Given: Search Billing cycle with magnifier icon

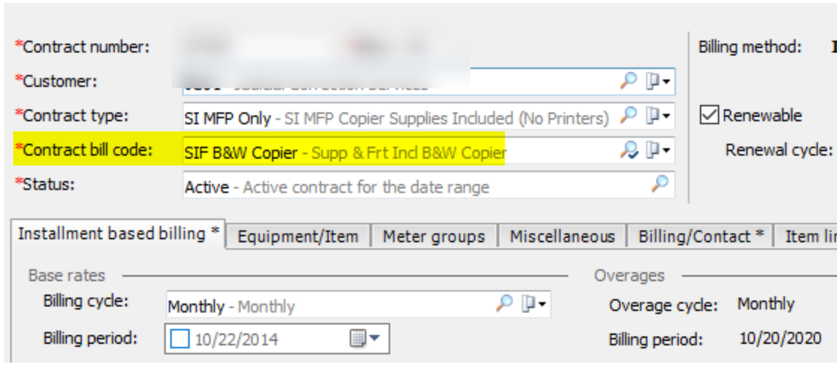Looking at the screenshot, I should click(x=504, y=303).
